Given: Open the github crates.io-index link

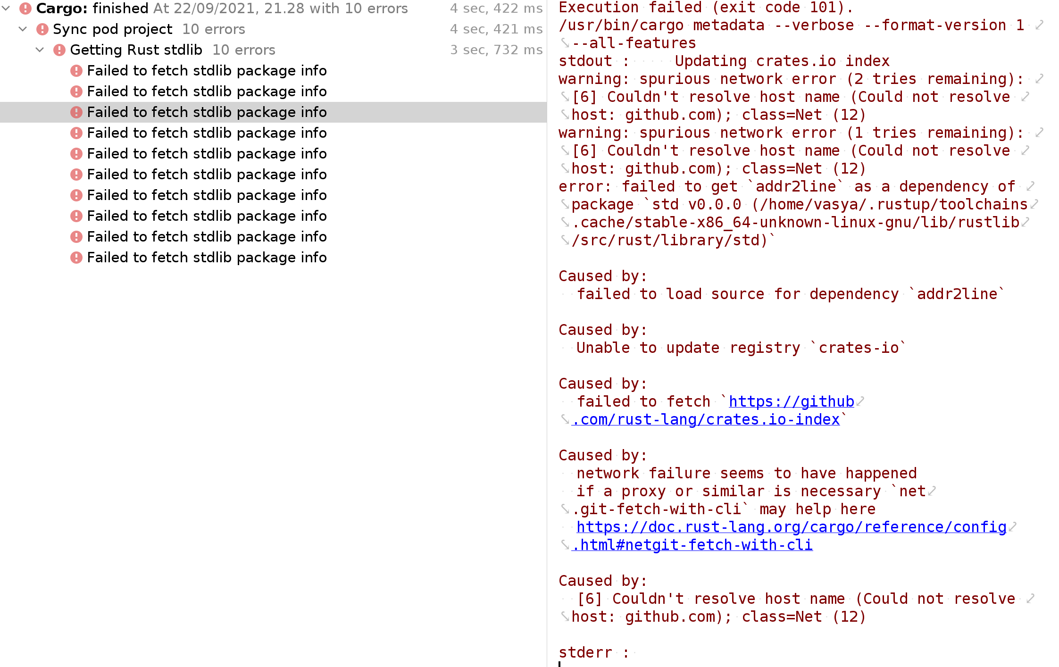Looking at the screenshot, I should [x=791, y=402].
